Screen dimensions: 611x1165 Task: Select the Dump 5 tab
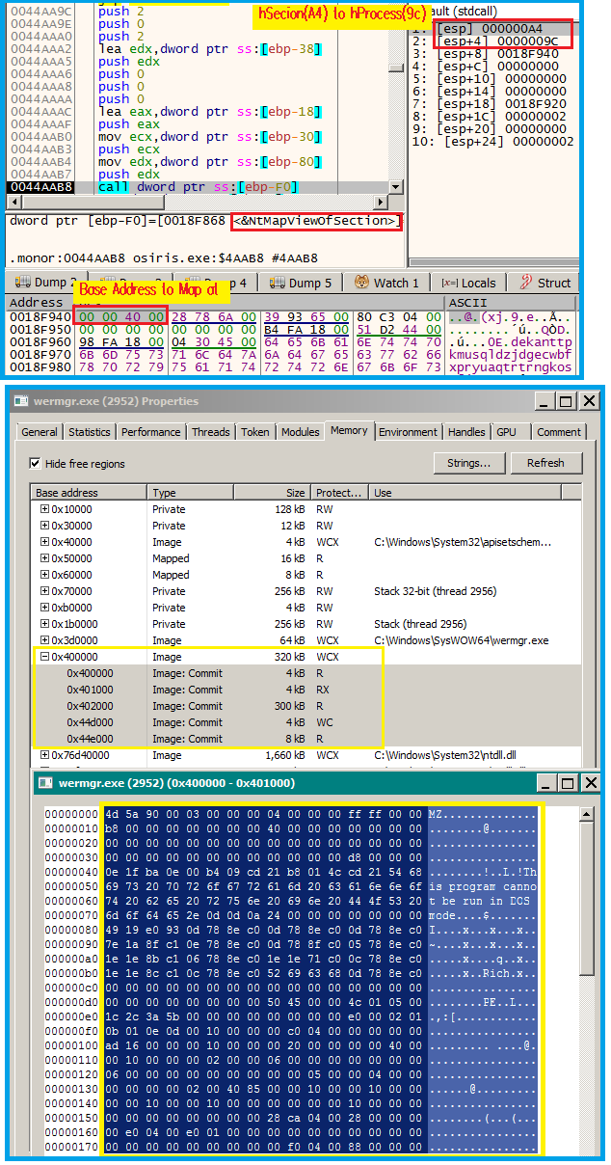[302, 283]
